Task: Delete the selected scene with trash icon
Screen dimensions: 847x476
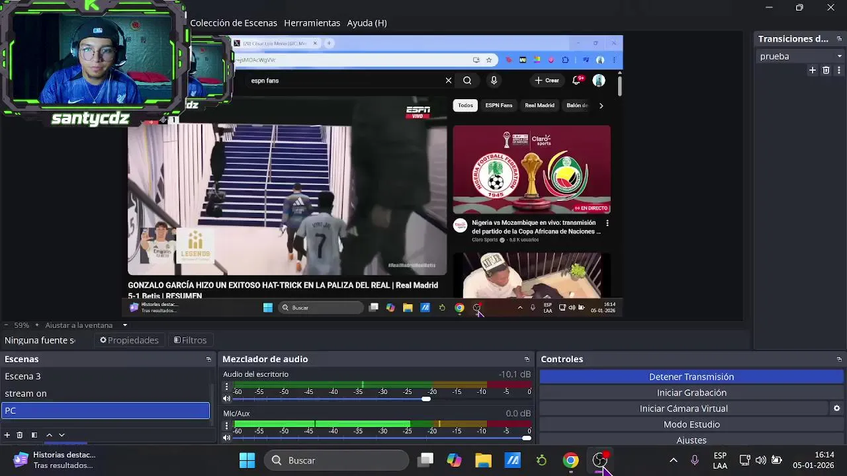Action: [20, 435]
